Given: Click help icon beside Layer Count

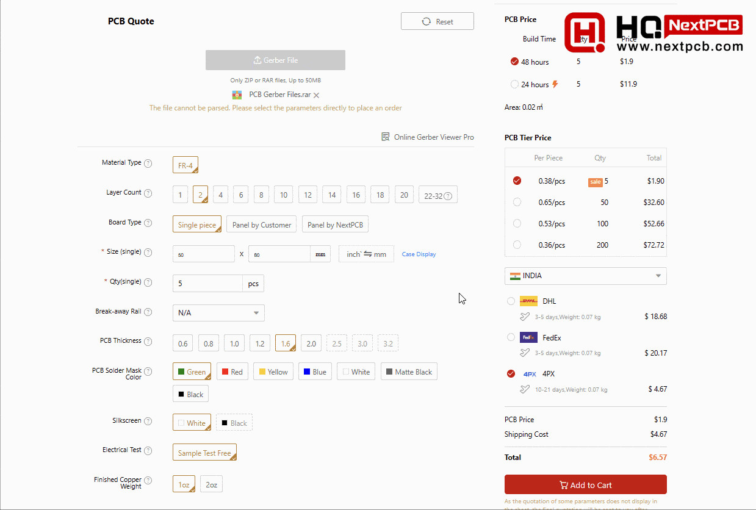Looking at the screenshot, I should click(x=148, y=193).
